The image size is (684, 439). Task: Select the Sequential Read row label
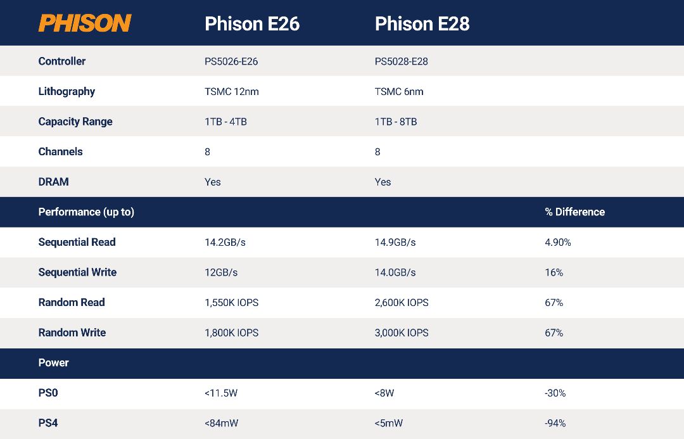point(77,242)
